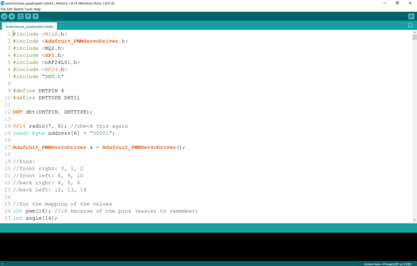This screenshot has height=266, width=417.
Task: Open the Serial Monitor
Action: coord(411,16)
